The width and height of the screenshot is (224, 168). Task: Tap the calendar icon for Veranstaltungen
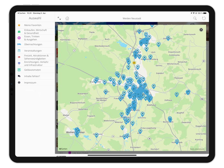(19, 51)
